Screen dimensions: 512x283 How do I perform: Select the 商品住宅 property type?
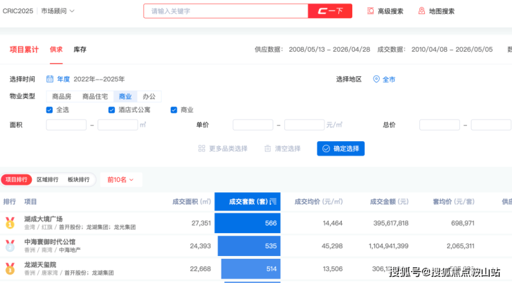point(95,96)
